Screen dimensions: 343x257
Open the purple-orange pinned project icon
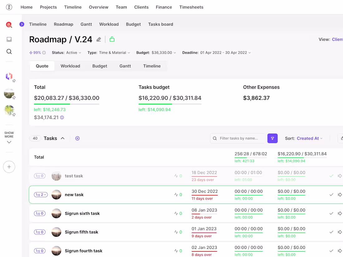point(9,76)
